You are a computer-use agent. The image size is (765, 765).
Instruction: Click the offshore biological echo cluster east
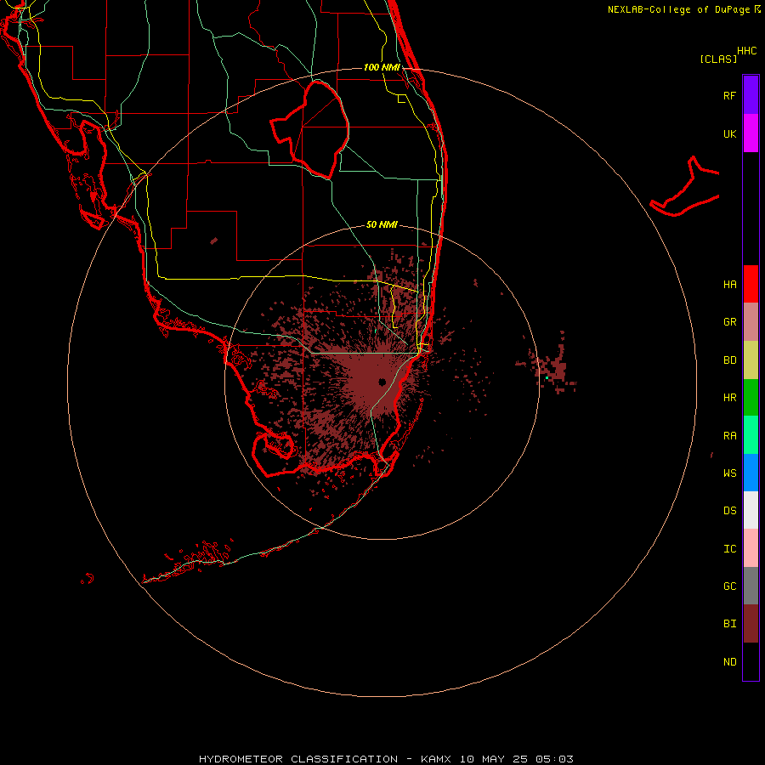pos(552,364)
